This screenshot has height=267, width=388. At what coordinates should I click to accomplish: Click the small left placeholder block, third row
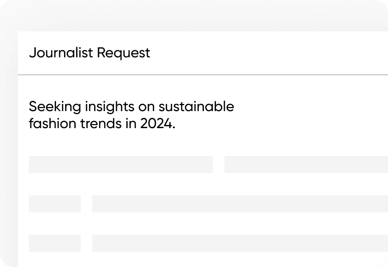point(55,243)
